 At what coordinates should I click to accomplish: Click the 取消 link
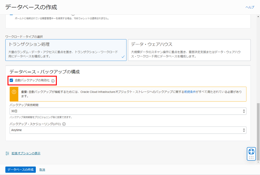click(42, 170)
